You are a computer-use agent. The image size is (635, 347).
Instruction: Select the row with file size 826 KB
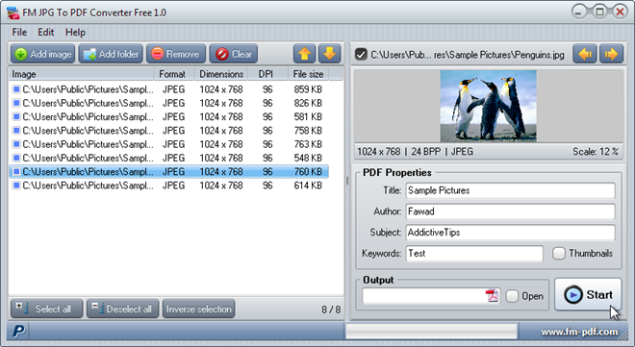(x=169, y=103)
